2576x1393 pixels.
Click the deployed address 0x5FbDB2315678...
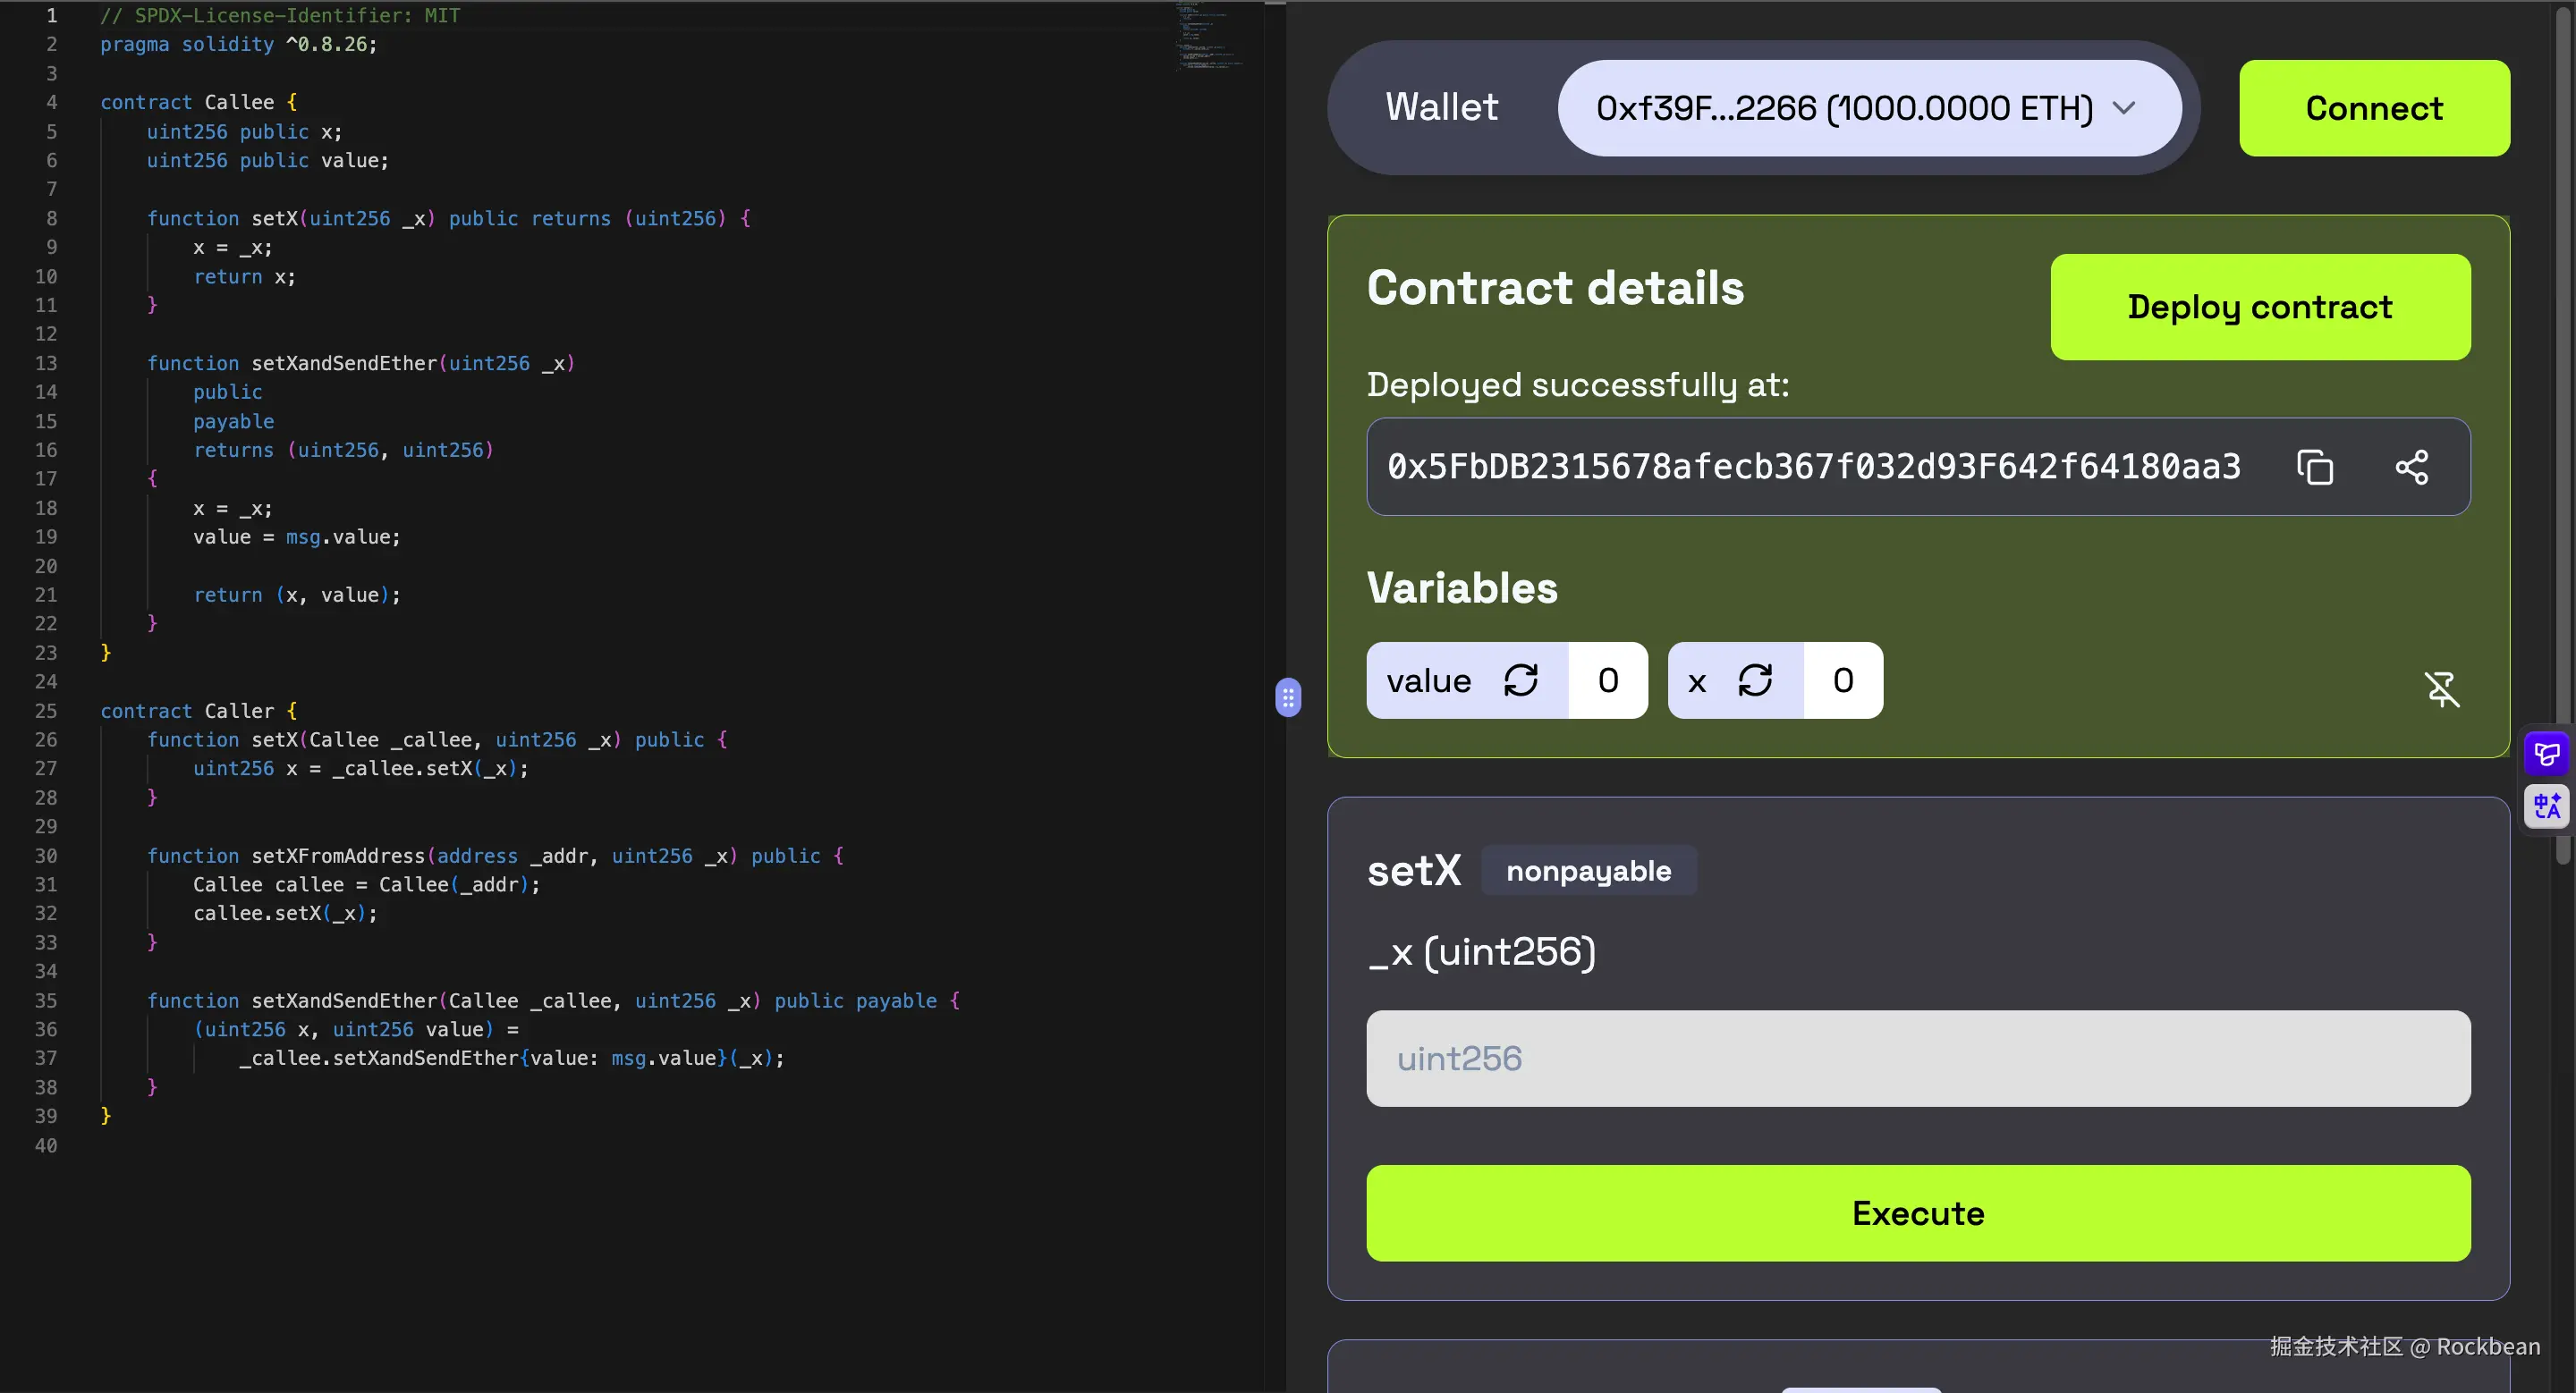[x=1814, y=467]
